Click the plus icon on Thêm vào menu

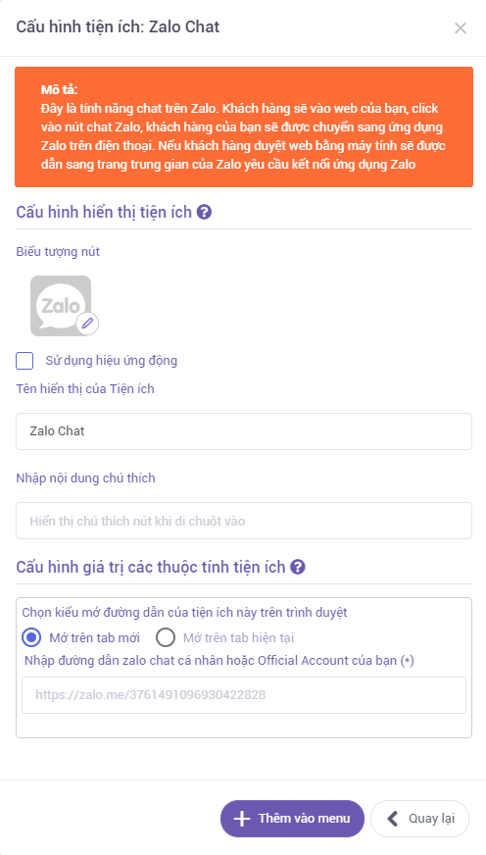(x=241, y=819)
